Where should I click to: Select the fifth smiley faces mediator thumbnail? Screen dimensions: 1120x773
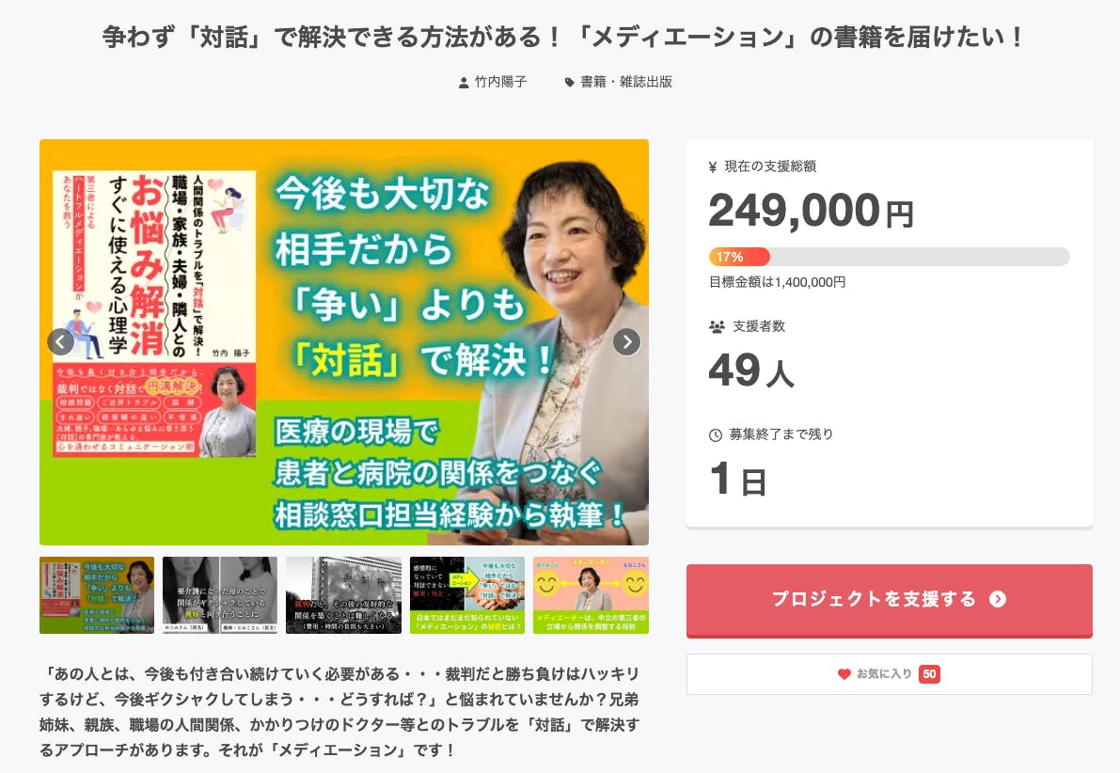[591, 595]
